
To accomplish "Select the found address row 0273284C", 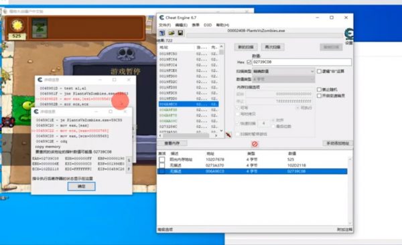I will (x=189, y=127).
